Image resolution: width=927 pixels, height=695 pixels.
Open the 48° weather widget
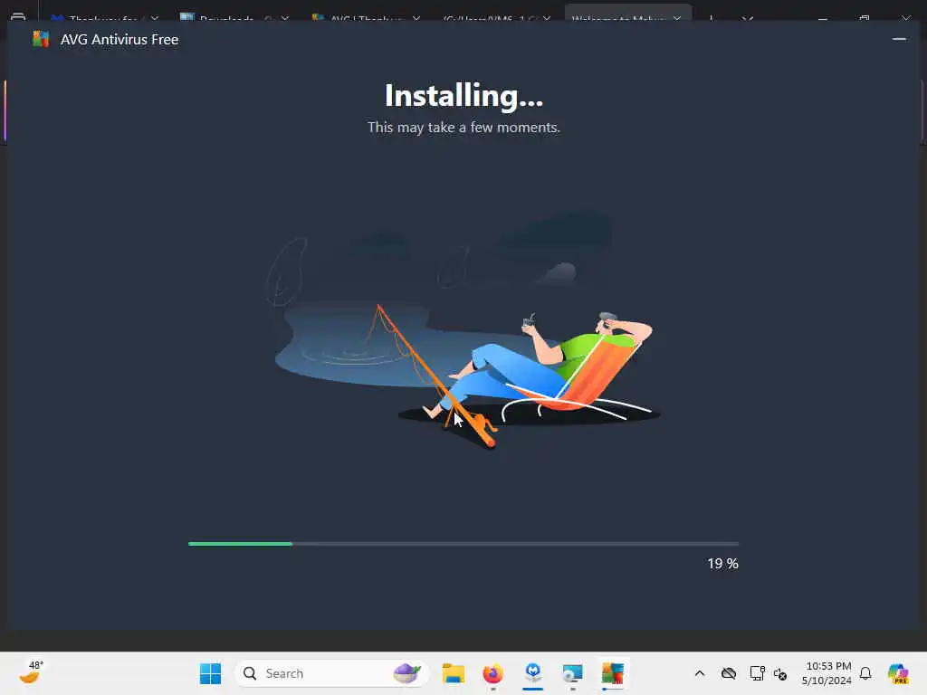click(x=31, y=672)
